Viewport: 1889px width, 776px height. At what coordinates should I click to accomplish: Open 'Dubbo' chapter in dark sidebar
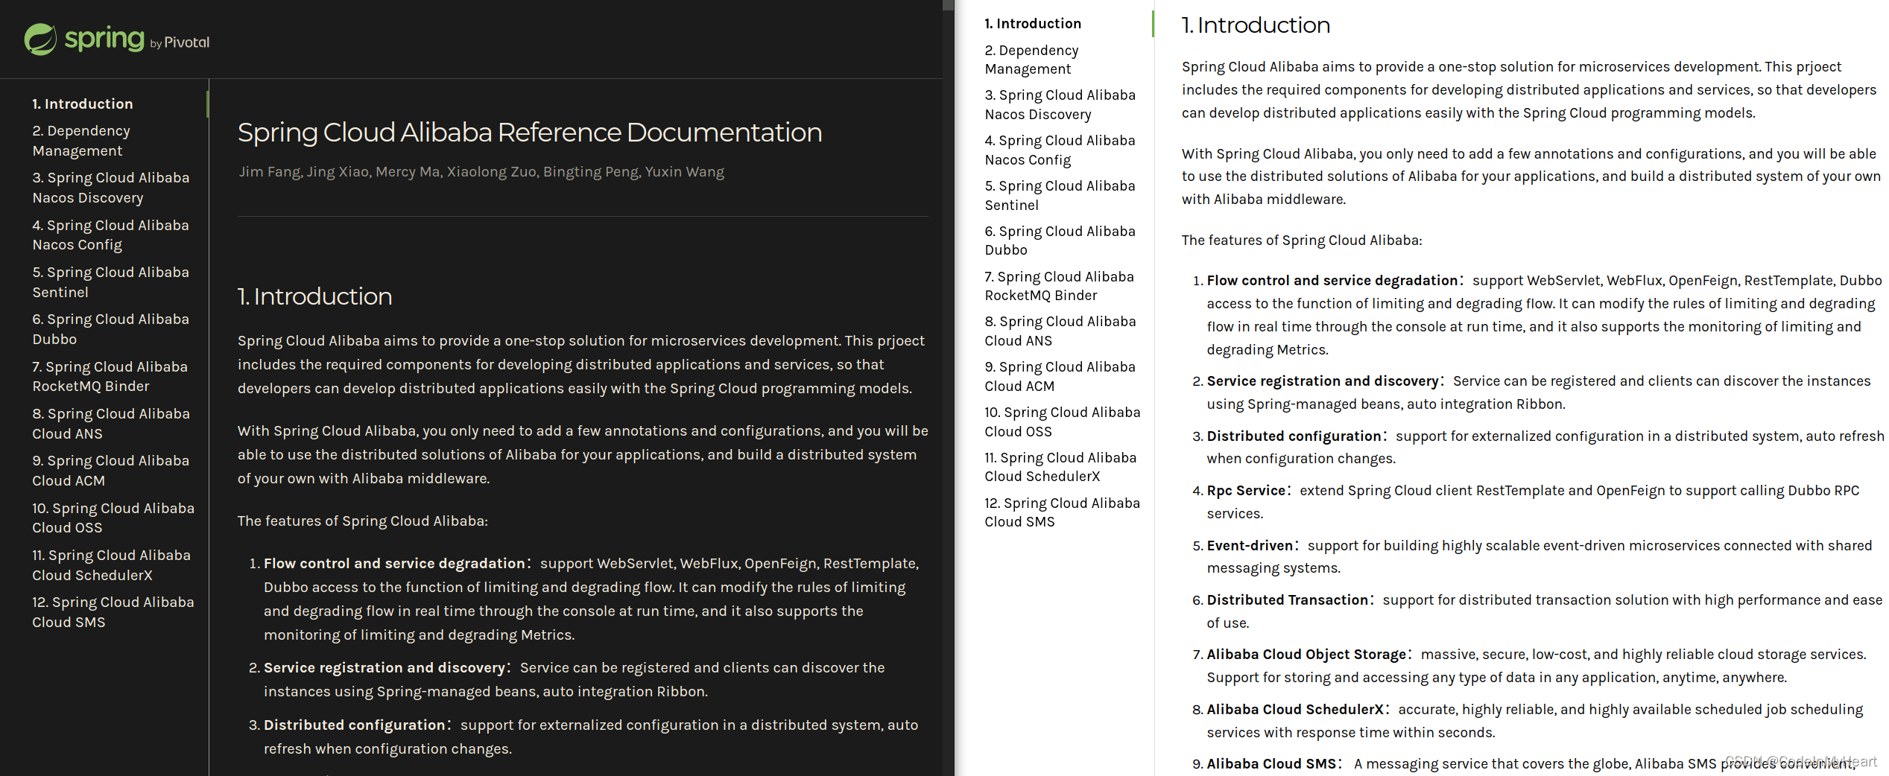110,329
